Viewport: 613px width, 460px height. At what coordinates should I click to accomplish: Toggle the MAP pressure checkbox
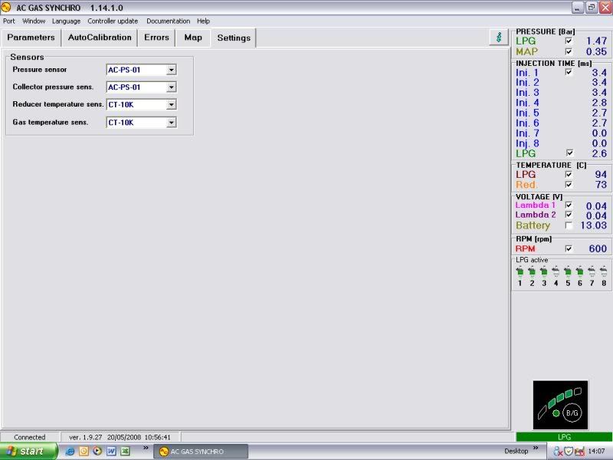[x=569, y=51]
